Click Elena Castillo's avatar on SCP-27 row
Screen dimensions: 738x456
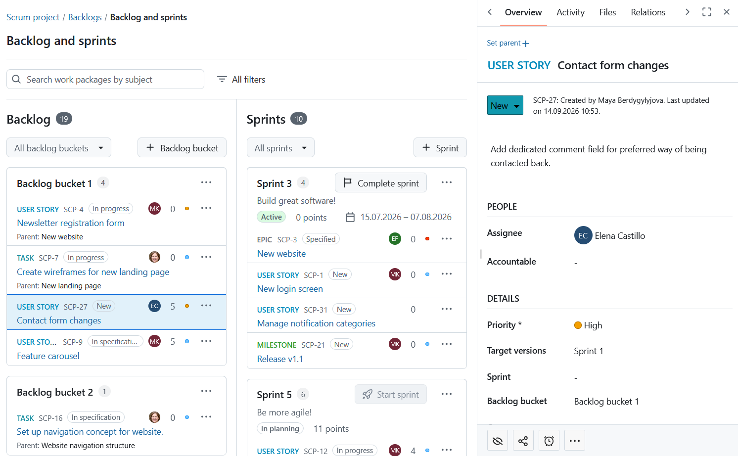point(155,306)
